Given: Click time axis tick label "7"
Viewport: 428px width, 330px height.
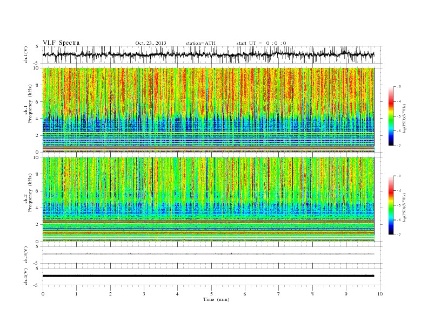Looking at the screenshot, I should [x=279, y=294].
